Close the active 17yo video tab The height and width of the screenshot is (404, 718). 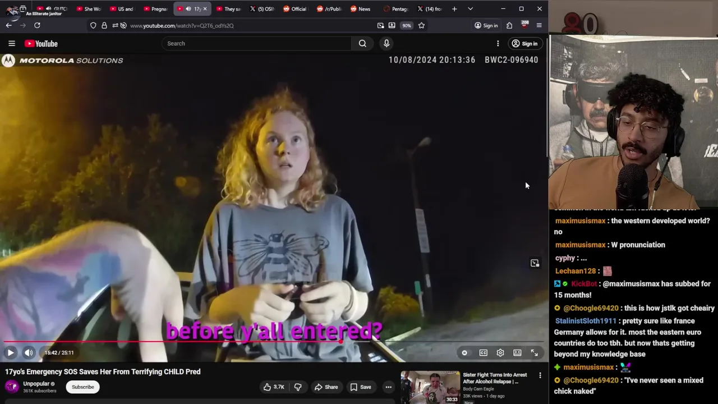point(205,9)
